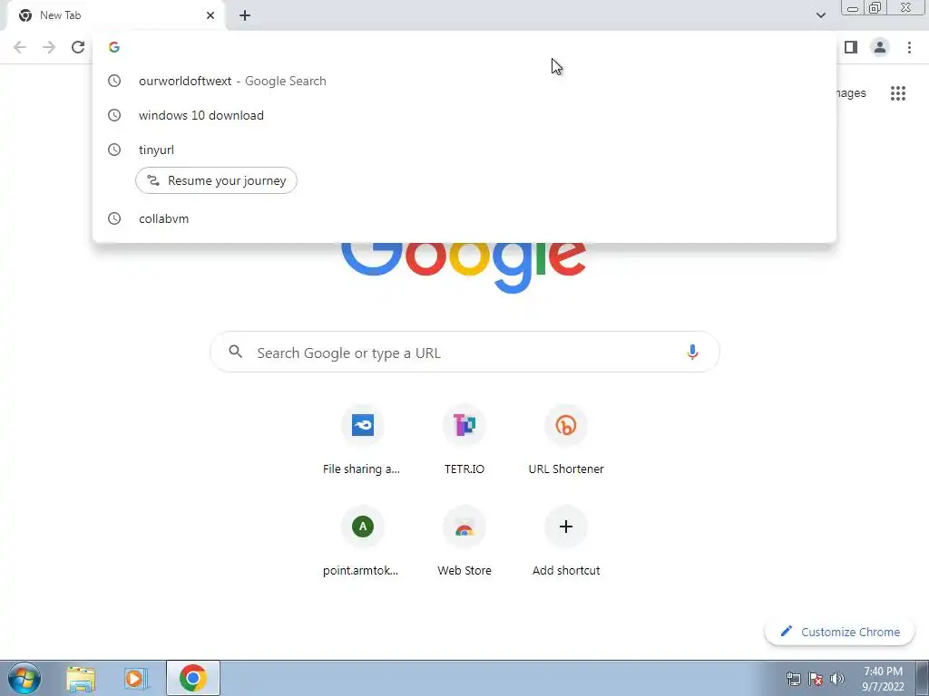Screen dimensions: 929x696
Task: Click the Resume your journey chip
Action: click(x=216, y=180)
